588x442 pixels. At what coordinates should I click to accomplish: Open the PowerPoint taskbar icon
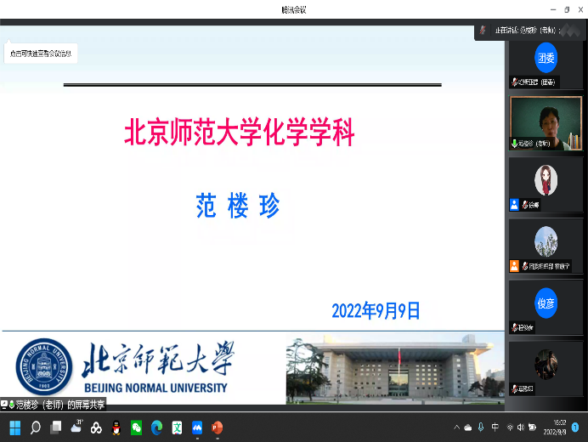tap(217, 428)
